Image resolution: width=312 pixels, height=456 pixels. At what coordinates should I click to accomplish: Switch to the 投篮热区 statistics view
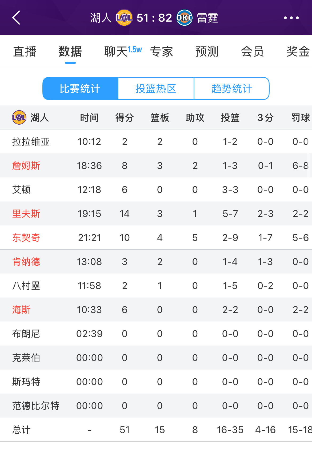pyautogui.click(x=156, y=88)
